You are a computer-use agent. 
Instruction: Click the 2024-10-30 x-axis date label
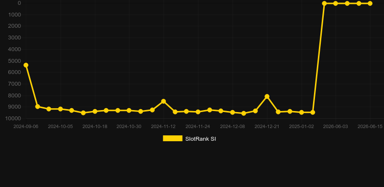click(x=129, y=127)
